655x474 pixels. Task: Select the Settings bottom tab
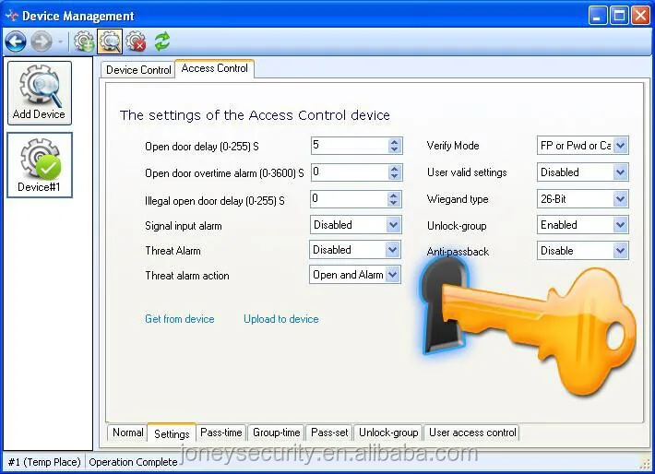(172, 433)
